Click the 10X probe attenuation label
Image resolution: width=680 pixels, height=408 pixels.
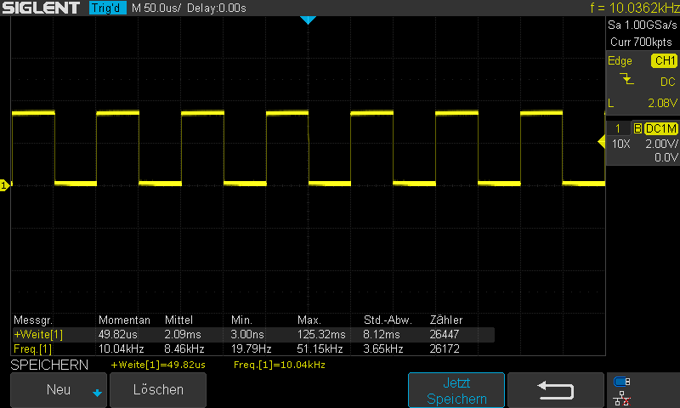pos(620,144)
